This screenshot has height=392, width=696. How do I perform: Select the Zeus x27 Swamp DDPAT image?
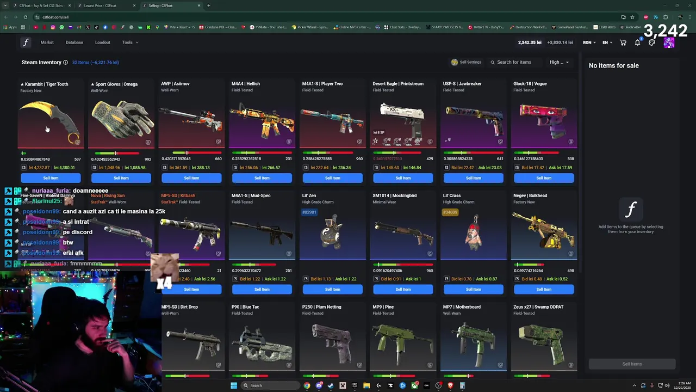pos(544,344)
